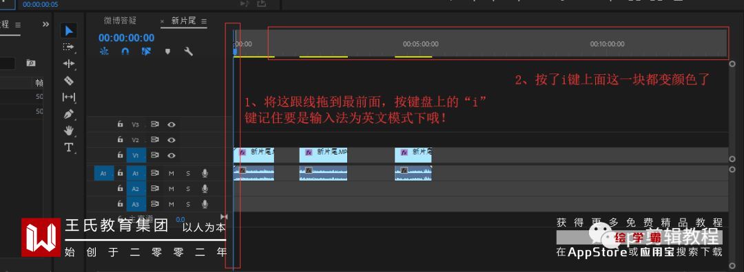The width and height of the screenshot is (744, 272).
Task: Click the master track 0.0 volume value
Action: 180,220
